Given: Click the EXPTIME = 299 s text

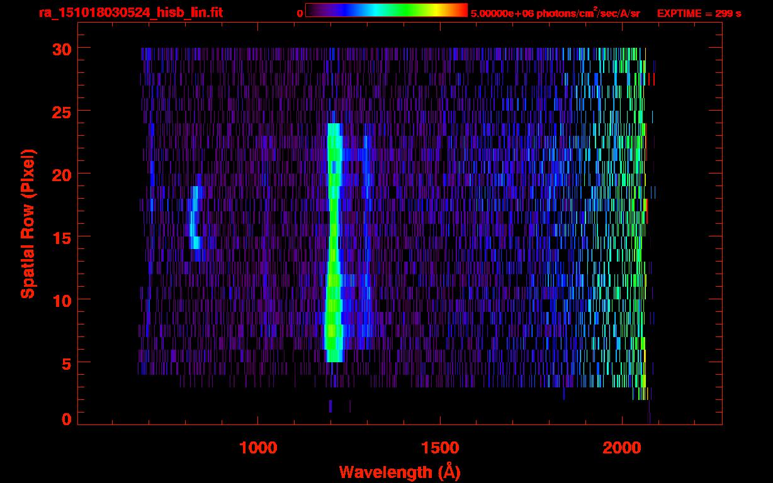Looking at the screenshot, I should coord(699,13).
